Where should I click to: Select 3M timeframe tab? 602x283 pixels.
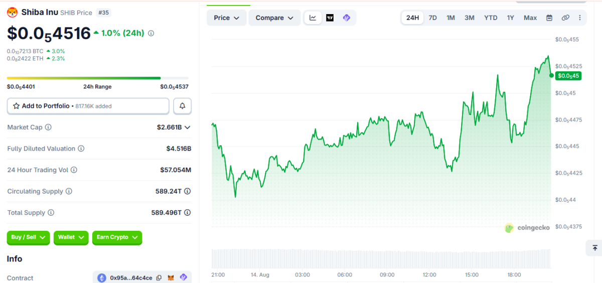click(470, 18)
